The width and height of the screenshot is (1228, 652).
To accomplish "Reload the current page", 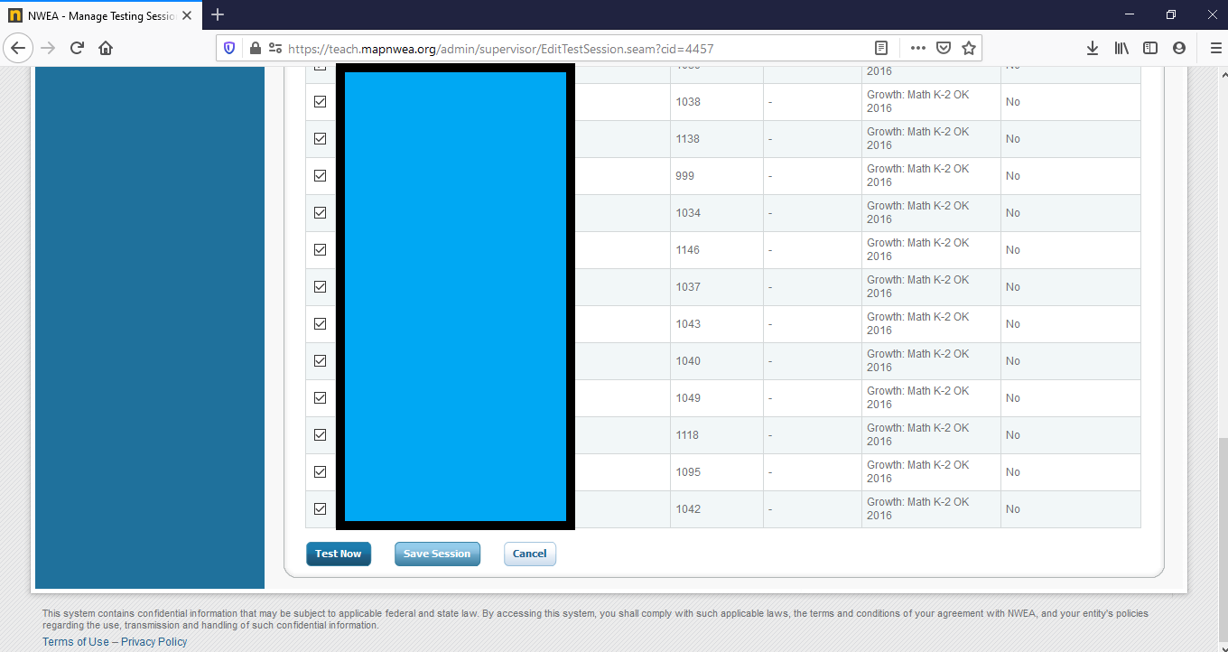I will pyautogui.click(x=77, y=48).
